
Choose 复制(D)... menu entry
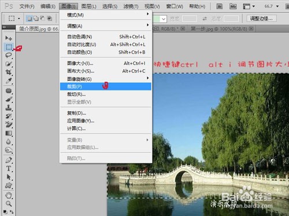106,113
